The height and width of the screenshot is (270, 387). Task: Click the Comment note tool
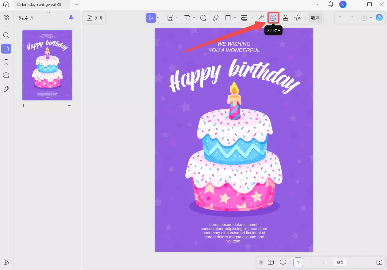203,18
